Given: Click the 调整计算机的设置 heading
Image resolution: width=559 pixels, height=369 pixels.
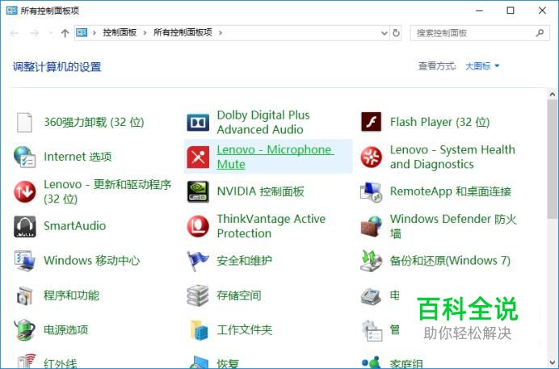Looking at the screenshot, I should [57, 66].
